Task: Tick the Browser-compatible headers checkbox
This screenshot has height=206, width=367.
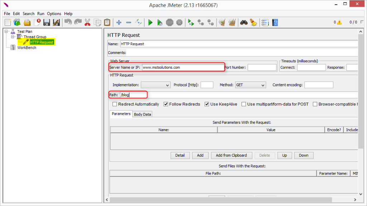Action: pyautogui.click(x=315, y=104)
